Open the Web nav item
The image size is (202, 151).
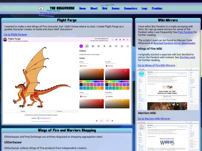tap(105, 9)
